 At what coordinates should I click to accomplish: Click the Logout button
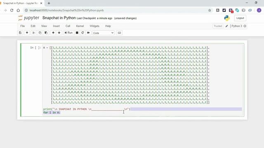240,18
